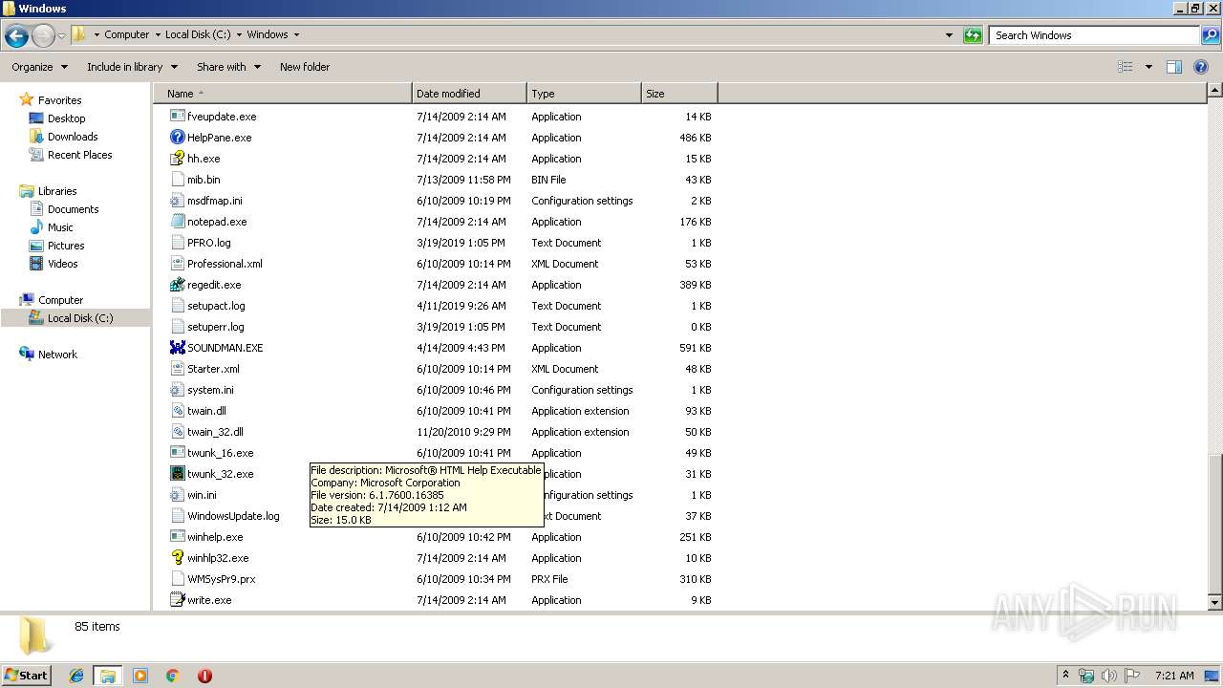Select the system.ini file

(x=210, y=390)
